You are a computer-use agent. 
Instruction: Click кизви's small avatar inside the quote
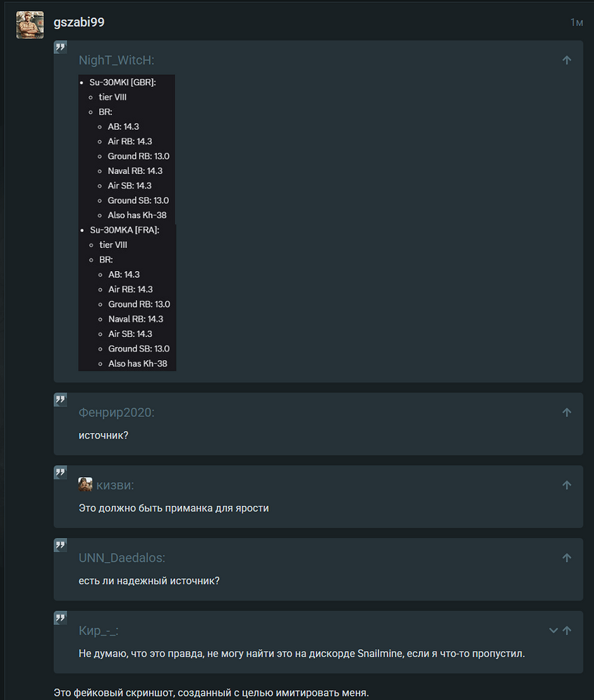(x=85, y=484)
